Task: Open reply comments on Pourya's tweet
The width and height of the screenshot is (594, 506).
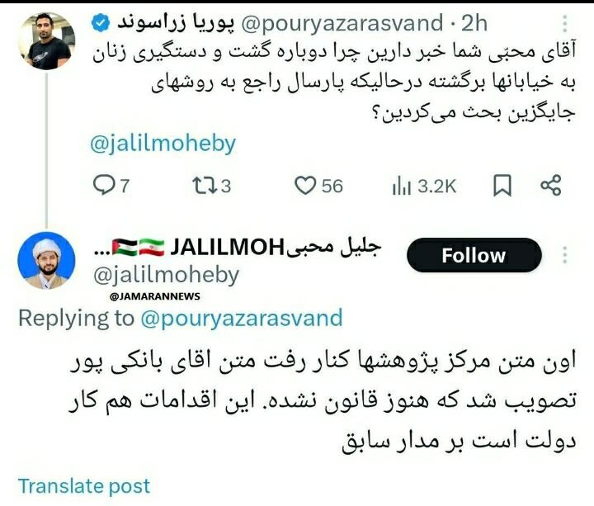Action: point(111,186)
